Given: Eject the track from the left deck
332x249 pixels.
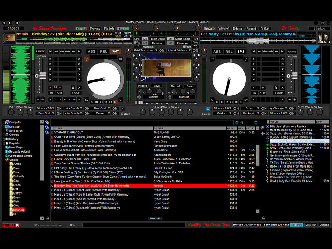Looking at the screenshot, I should (x=92, y=102).
